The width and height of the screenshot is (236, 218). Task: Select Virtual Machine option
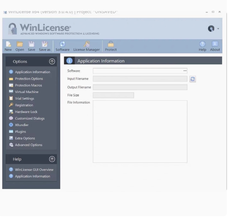pos(24,92)
